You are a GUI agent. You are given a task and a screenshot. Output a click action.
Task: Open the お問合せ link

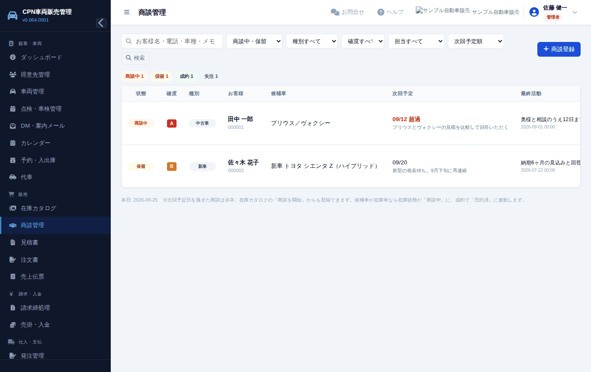coord(347,12)
